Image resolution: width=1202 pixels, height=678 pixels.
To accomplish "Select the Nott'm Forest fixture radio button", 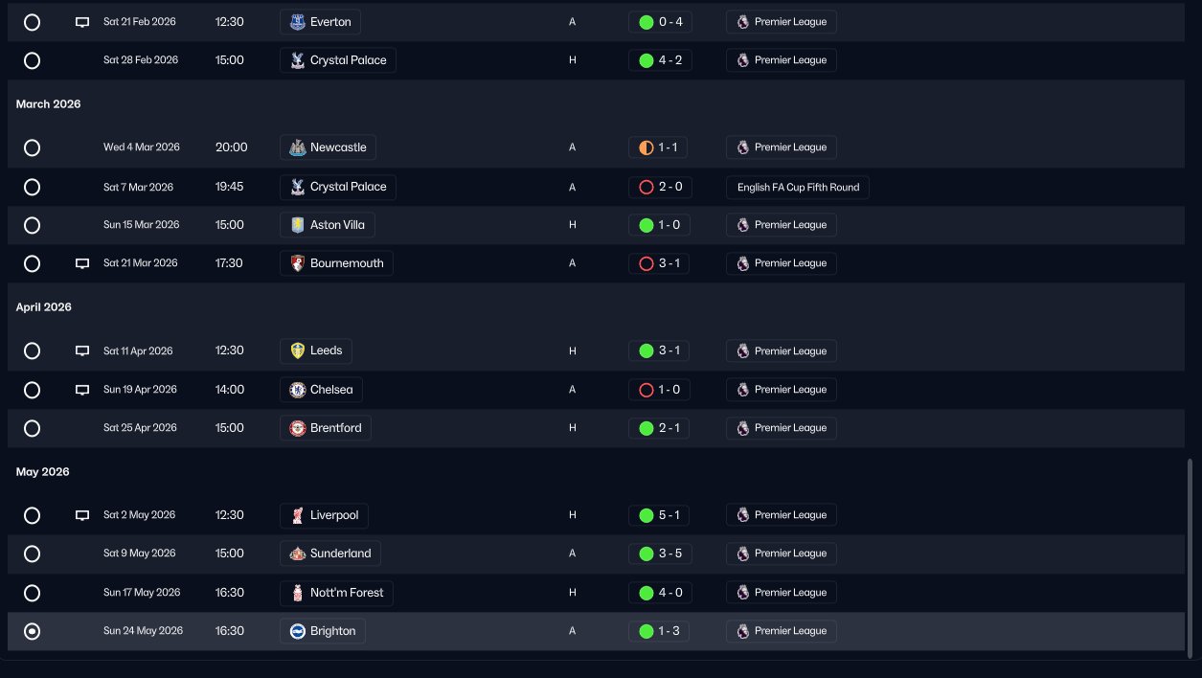I will pyautogui.click(x=32, y=593).
